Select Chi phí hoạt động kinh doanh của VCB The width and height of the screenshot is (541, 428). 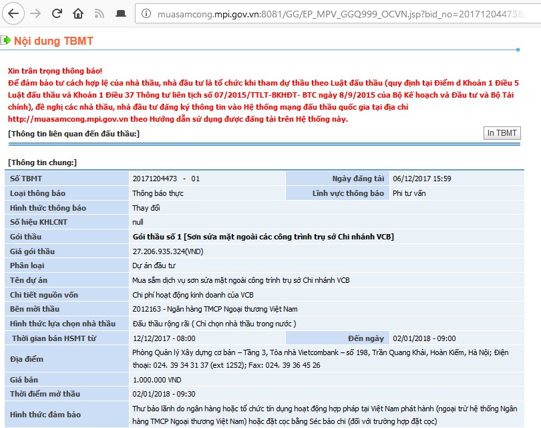[193, 295]
